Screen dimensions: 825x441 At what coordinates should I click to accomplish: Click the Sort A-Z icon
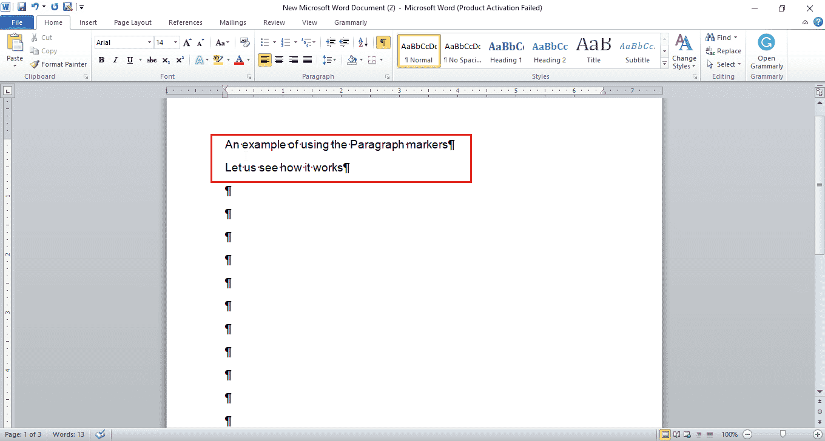pyautogui.click(x=363, y=42)
